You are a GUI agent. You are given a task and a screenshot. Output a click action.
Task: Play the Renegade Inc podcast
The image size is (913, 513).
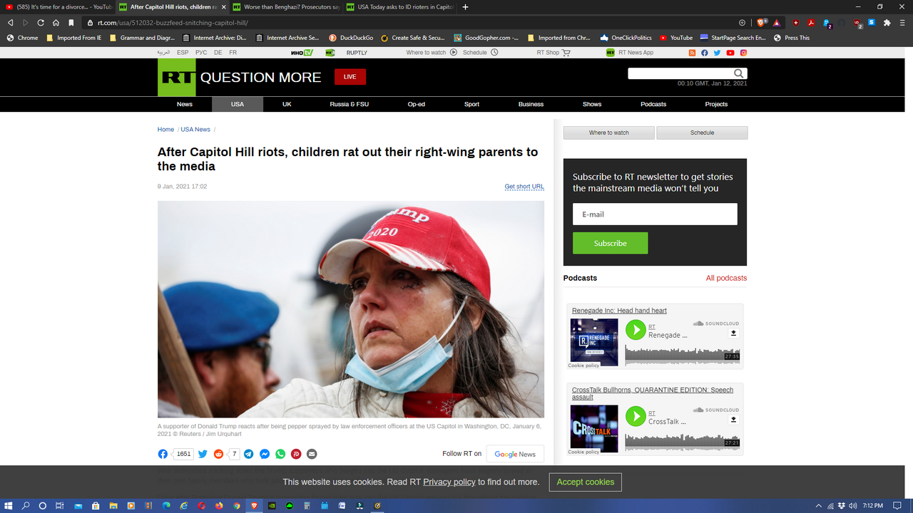pos(636,330)
